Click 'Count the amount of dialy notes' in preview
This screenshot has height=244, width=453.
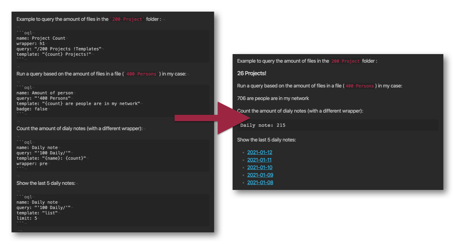272,111
